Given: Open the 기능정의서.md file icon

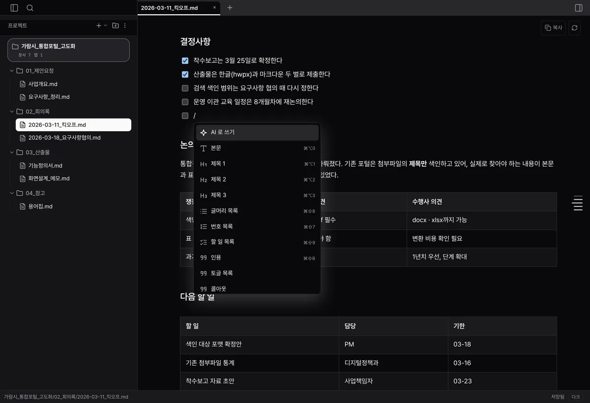Looking at the screenshot, I should pos(23,166).
